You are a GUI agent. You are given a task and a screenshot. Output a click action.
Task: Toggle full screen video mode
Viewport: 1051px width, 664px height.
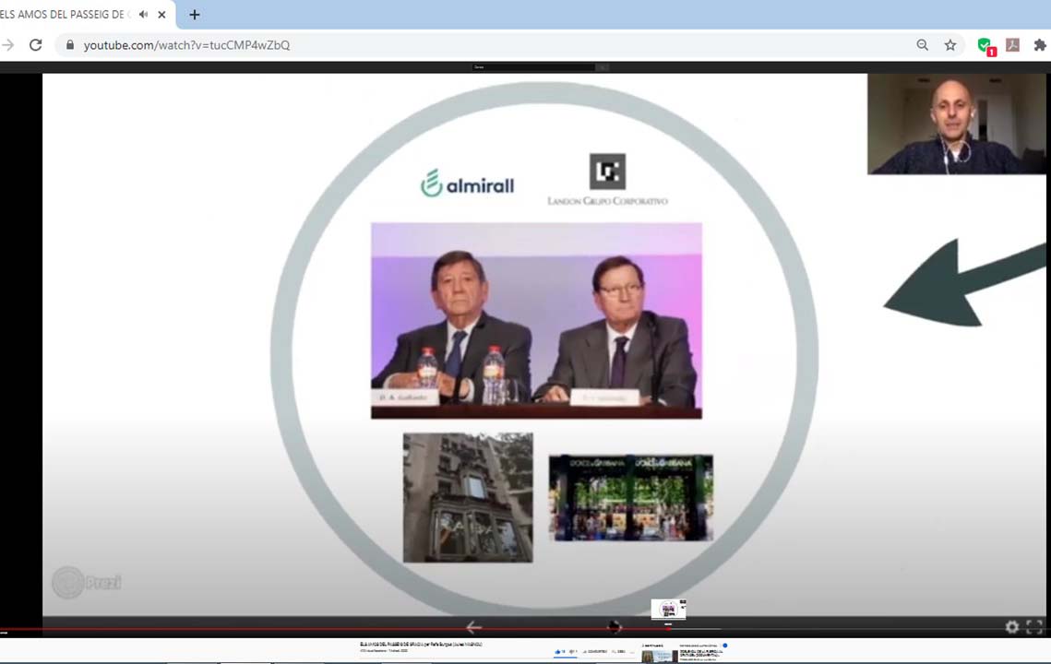(1034, 626)
